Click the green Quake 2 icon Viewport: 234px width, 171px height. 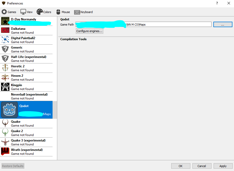tap(5, 133)
